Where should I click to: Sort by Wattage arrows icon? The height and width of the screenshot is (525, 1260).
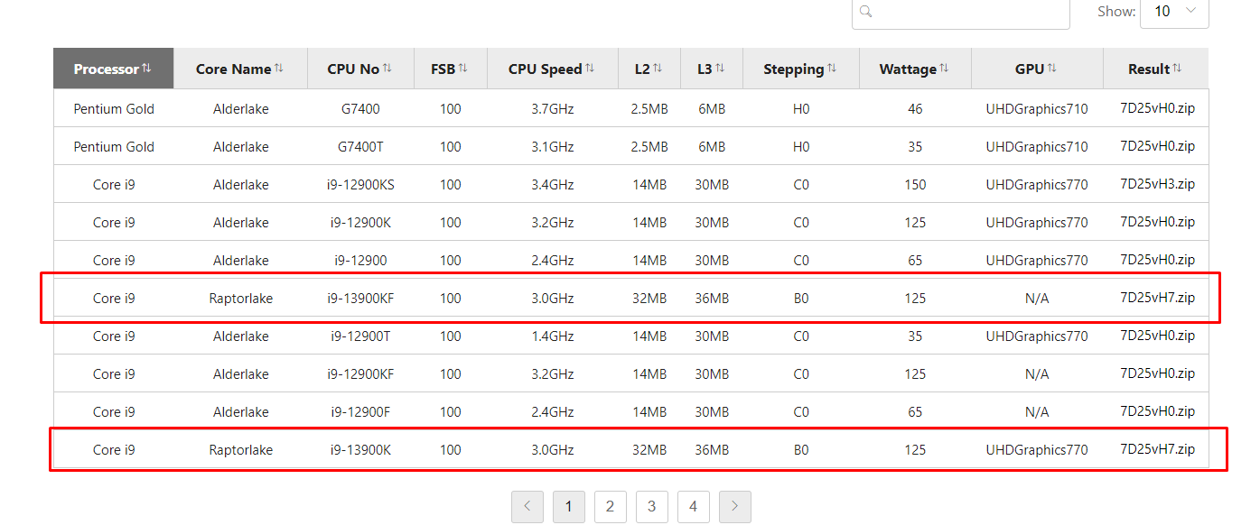point(944,69)
